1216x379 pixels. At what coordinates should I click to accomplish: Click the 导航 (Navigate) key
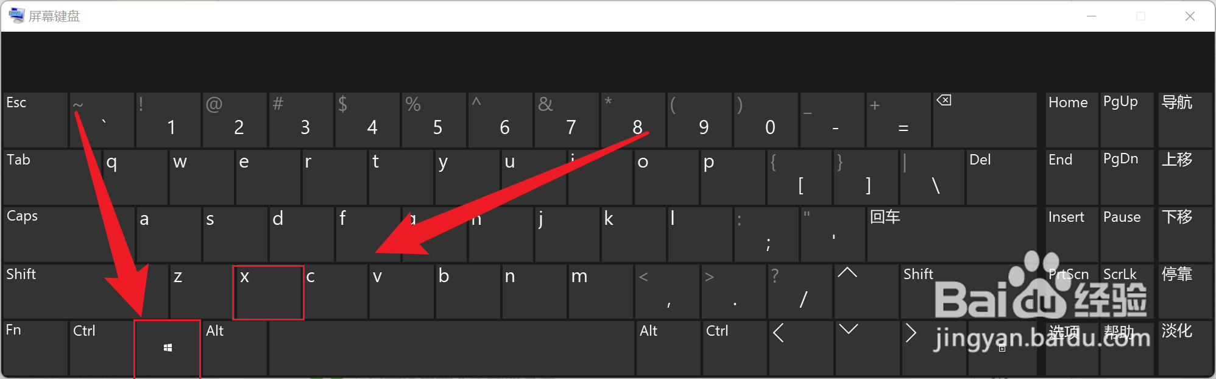click(x=1185, y=120)
